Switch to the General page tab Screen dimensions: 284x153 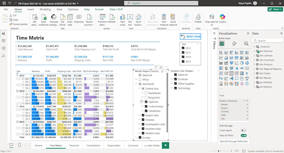tap(38, 145)
